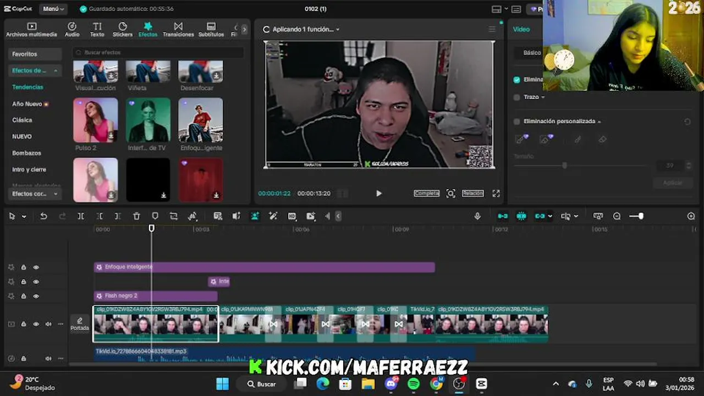Reset Eliminación personalizada settings
704x396 pixels.
tap(687, 122)
